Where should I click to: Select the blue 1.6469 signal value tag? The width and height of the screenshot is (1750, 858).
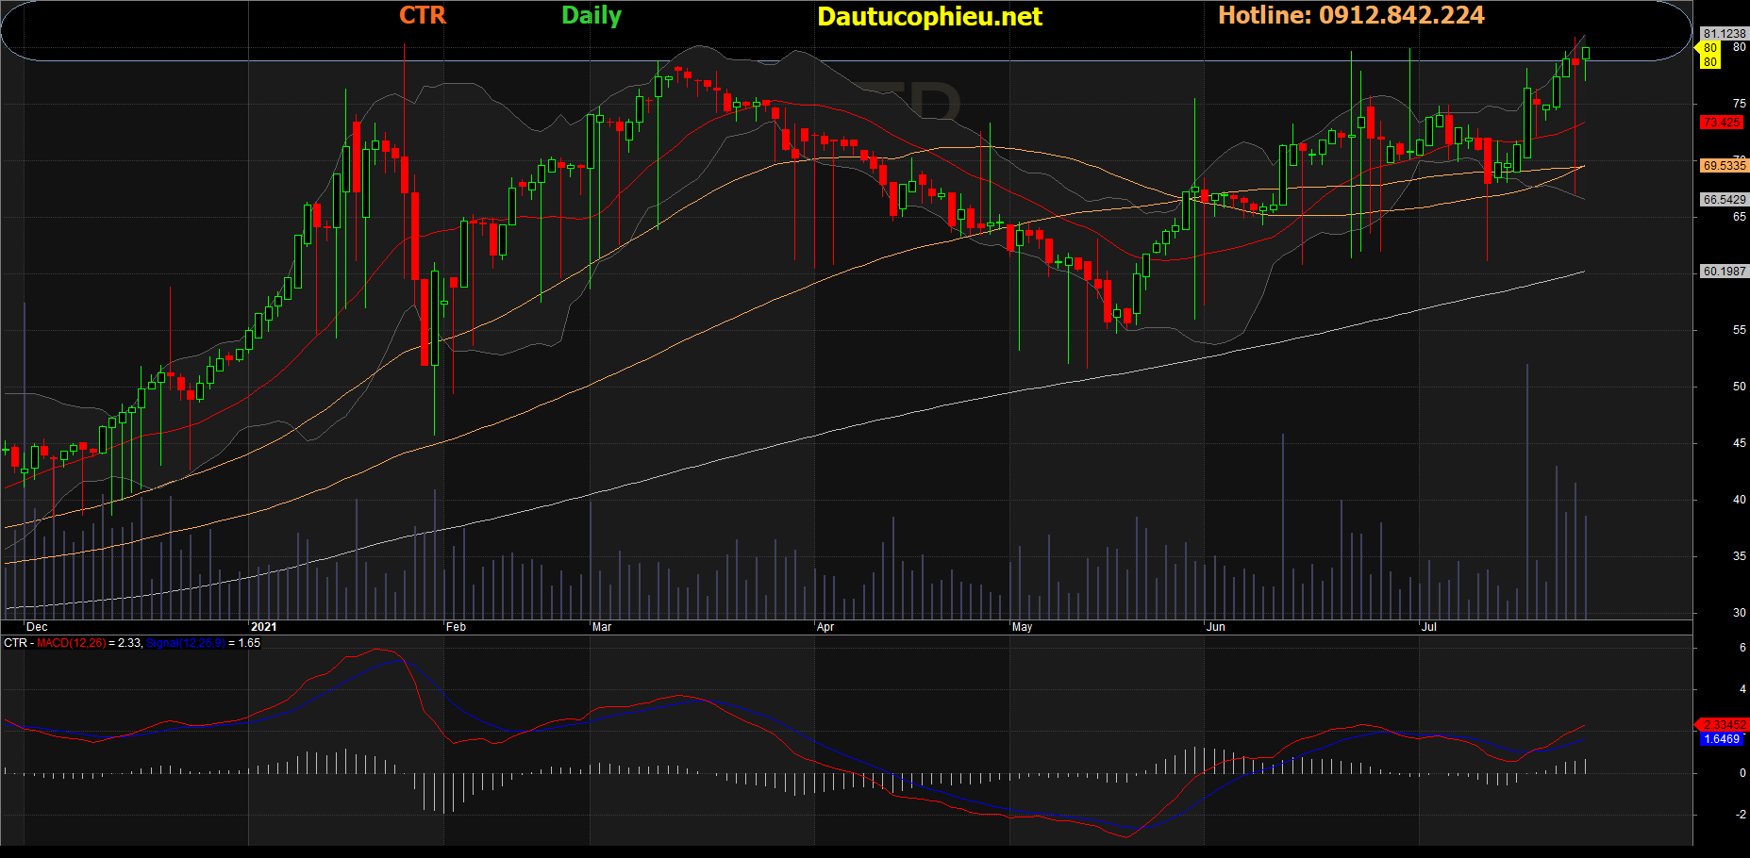tap(1722, 739)
